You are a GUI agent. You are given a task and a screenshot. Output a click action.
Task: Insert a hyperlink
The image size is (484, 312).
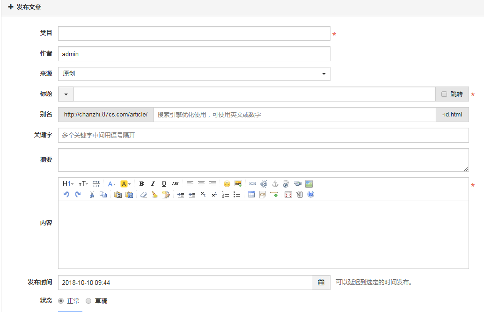252,184
